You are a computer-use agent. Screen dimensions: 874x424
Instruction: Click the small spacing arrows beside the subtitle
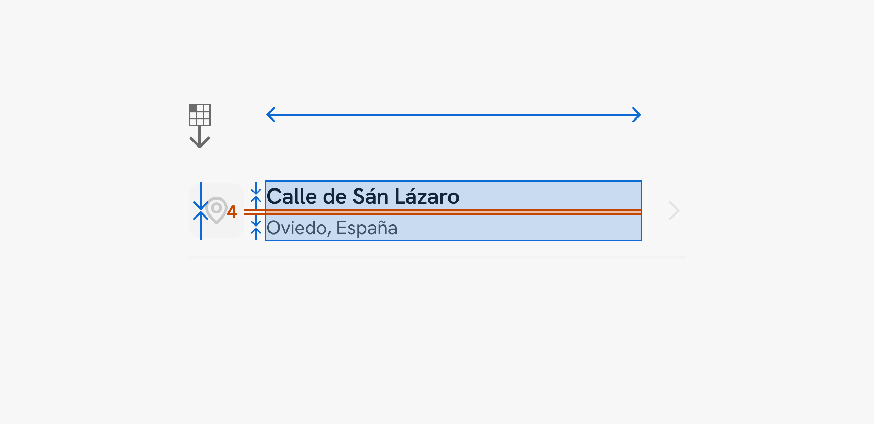(x=256, y=227)
